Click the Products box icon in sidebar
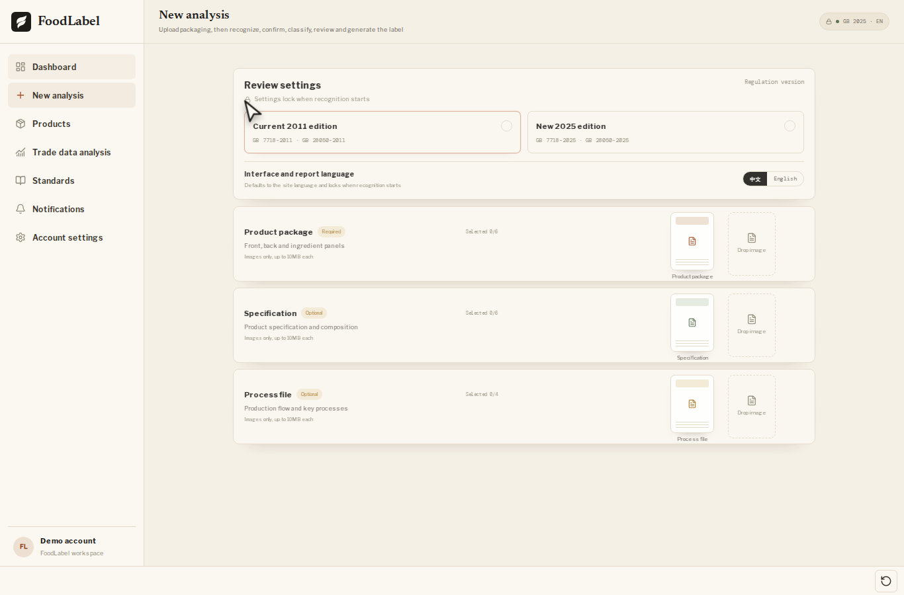Viewport: 904px width, 595px height. [x=21, y=124]
